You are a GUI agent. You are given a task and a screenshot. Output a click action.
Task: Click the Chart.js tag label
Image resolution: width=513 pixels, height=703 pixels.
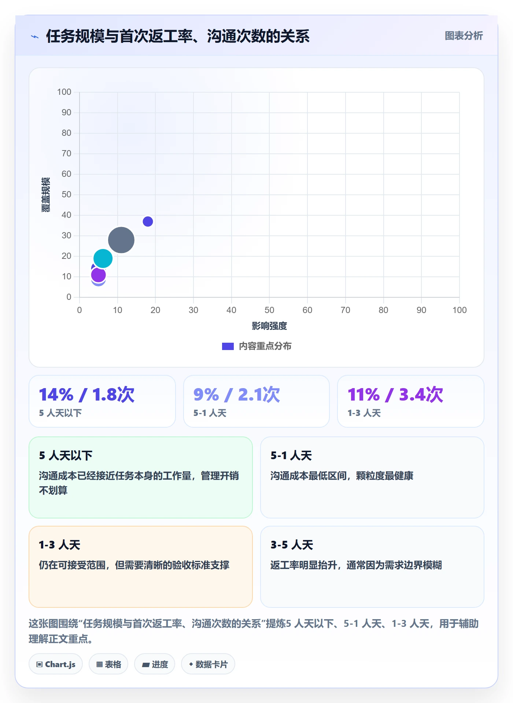[60, 664]
